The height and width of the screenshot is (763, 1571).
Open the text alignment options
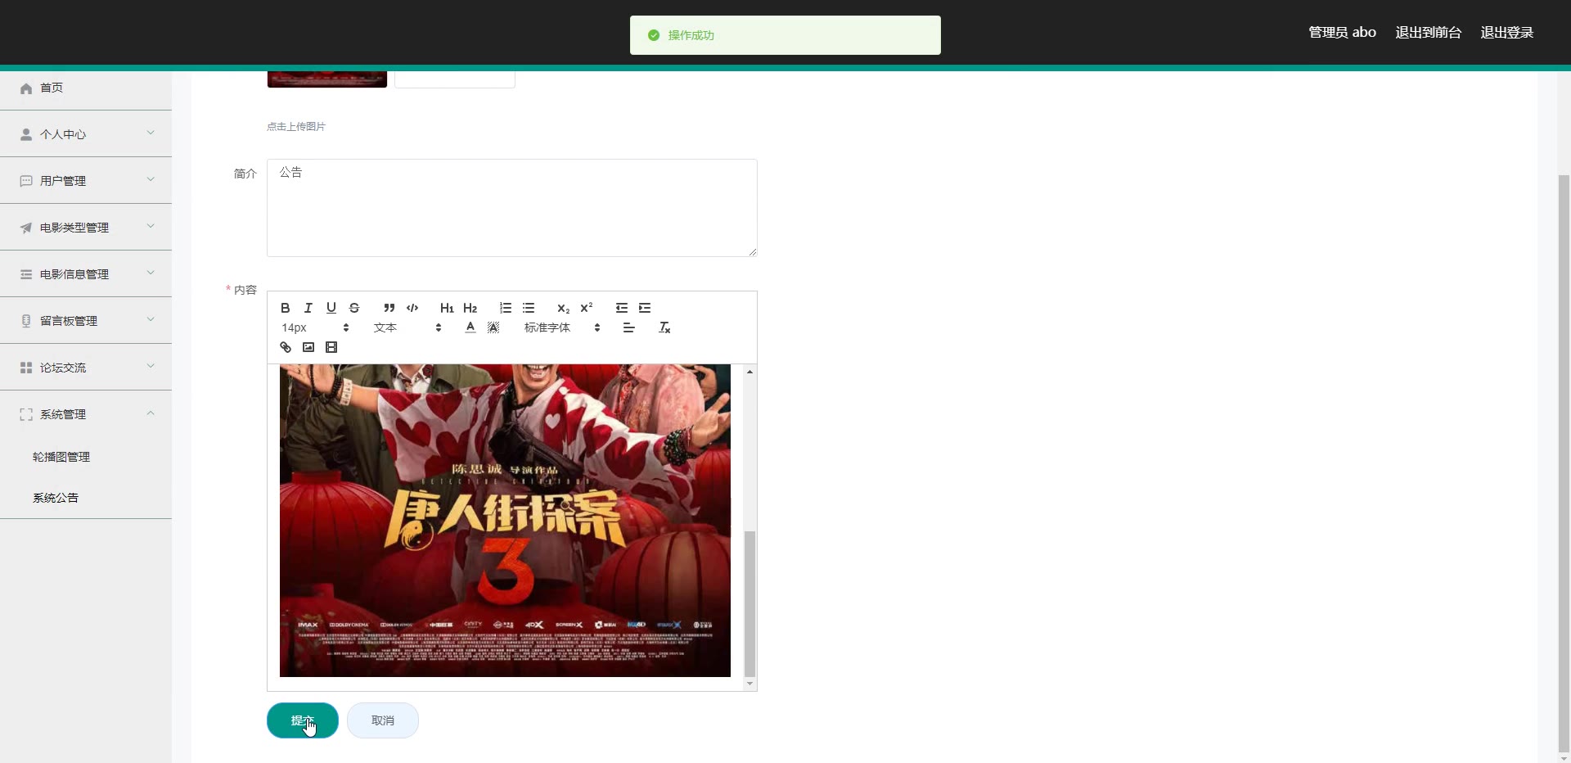628,327
